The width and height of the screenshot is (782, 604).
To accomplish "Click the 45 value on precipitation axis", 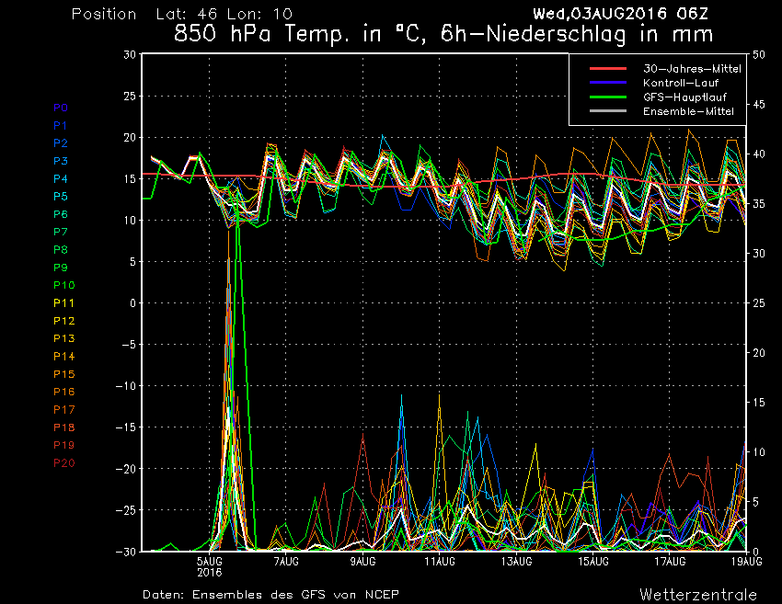I will (759, 105).
